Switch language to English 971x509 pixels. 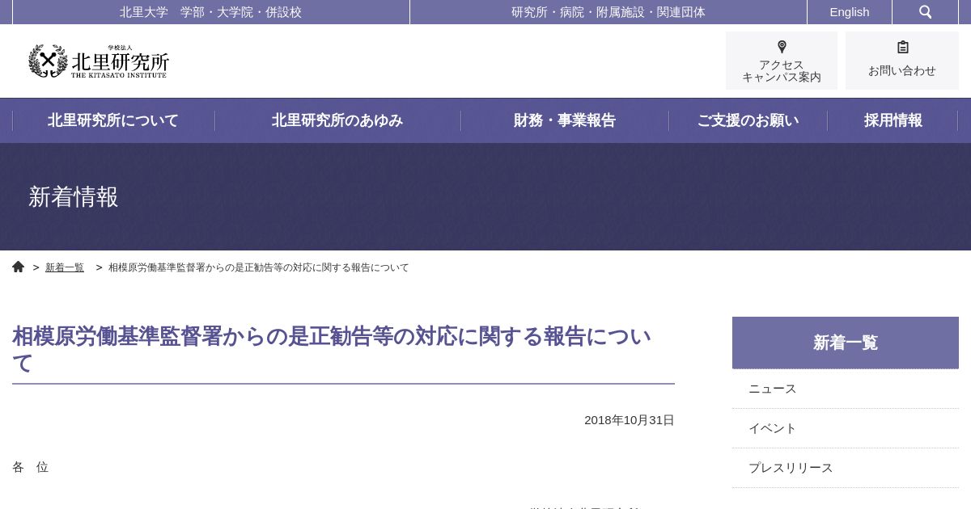coord(850,12)
